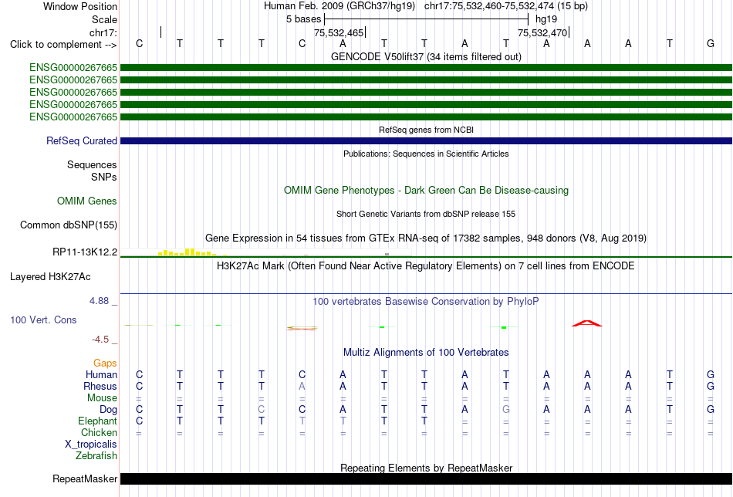The height and width of the screenshot is (497, 733).
Task: Click the 'chr17:' base position label
Action: (x=103, y=32)
